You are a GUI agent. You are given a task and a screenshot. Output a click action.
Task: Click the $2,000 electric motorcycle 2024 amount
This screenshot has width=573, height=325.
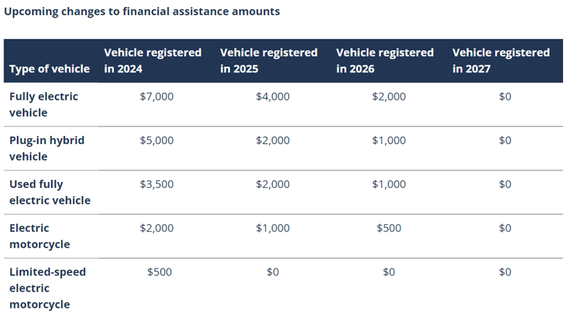[157, 229]
